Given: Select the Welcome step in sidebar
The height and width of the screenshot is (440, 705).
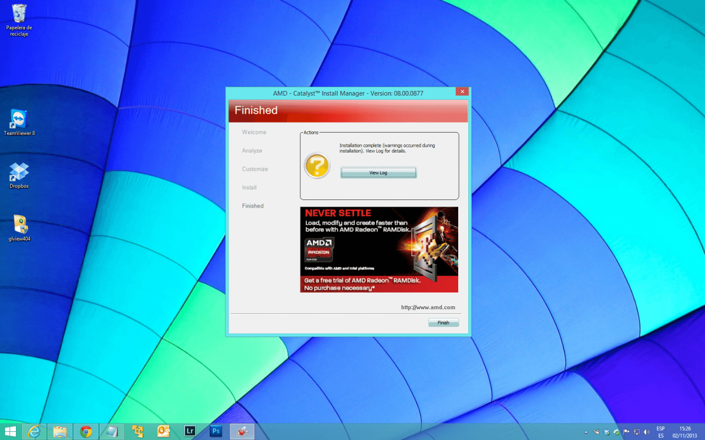Looking at the screenshot, I should tap(254, 132).
